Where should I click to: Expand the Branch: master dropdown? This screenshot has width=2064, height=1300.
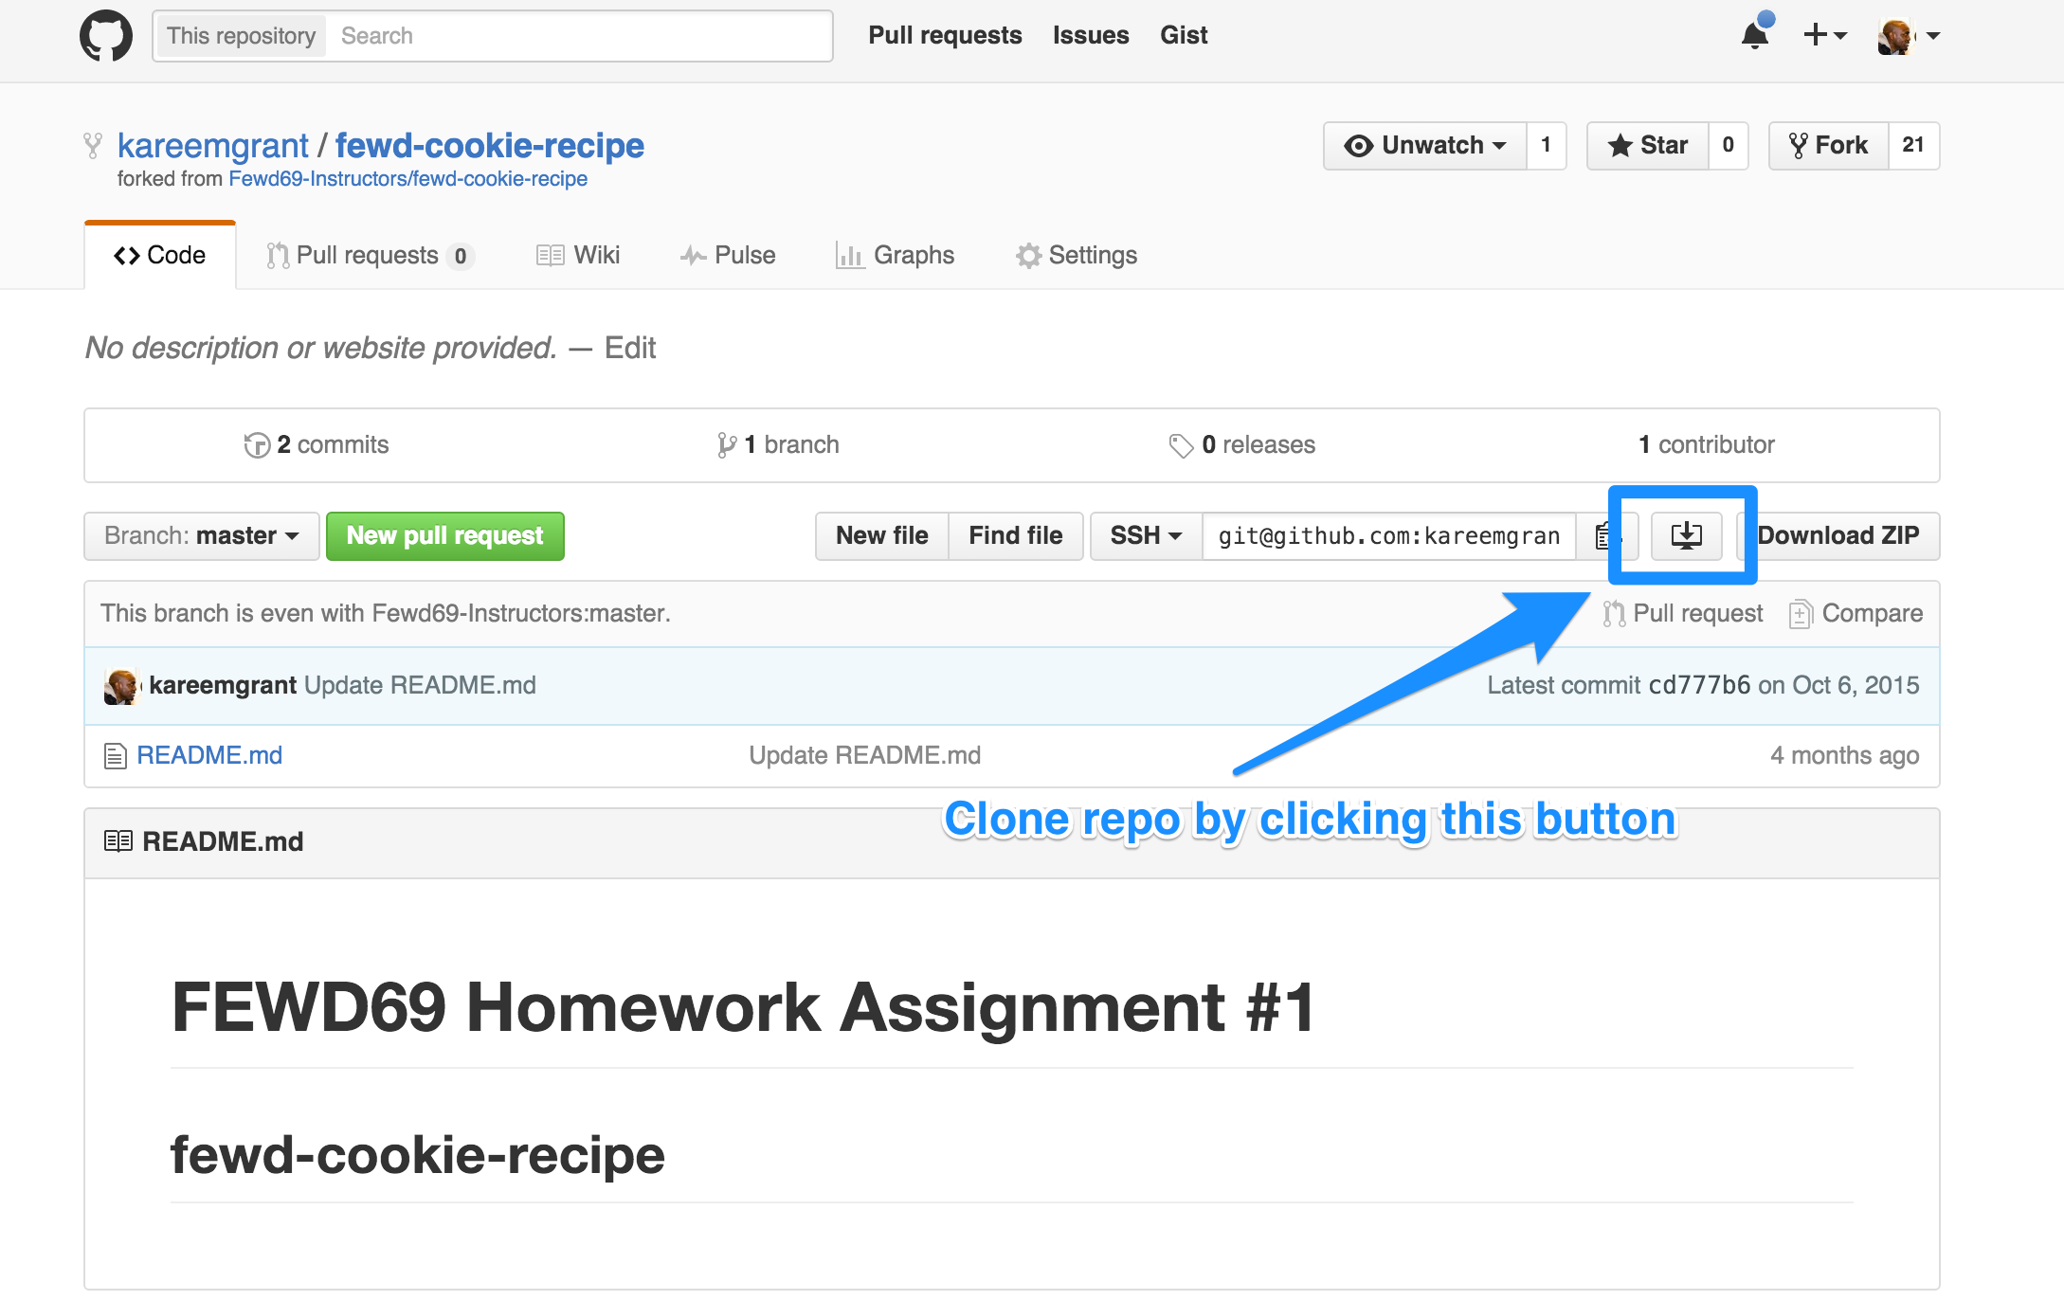[202, 536]
